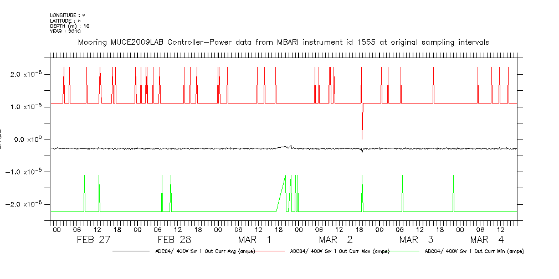Click the LONGITUDE label in the header

pyautogui.click(x=68, y=15)
